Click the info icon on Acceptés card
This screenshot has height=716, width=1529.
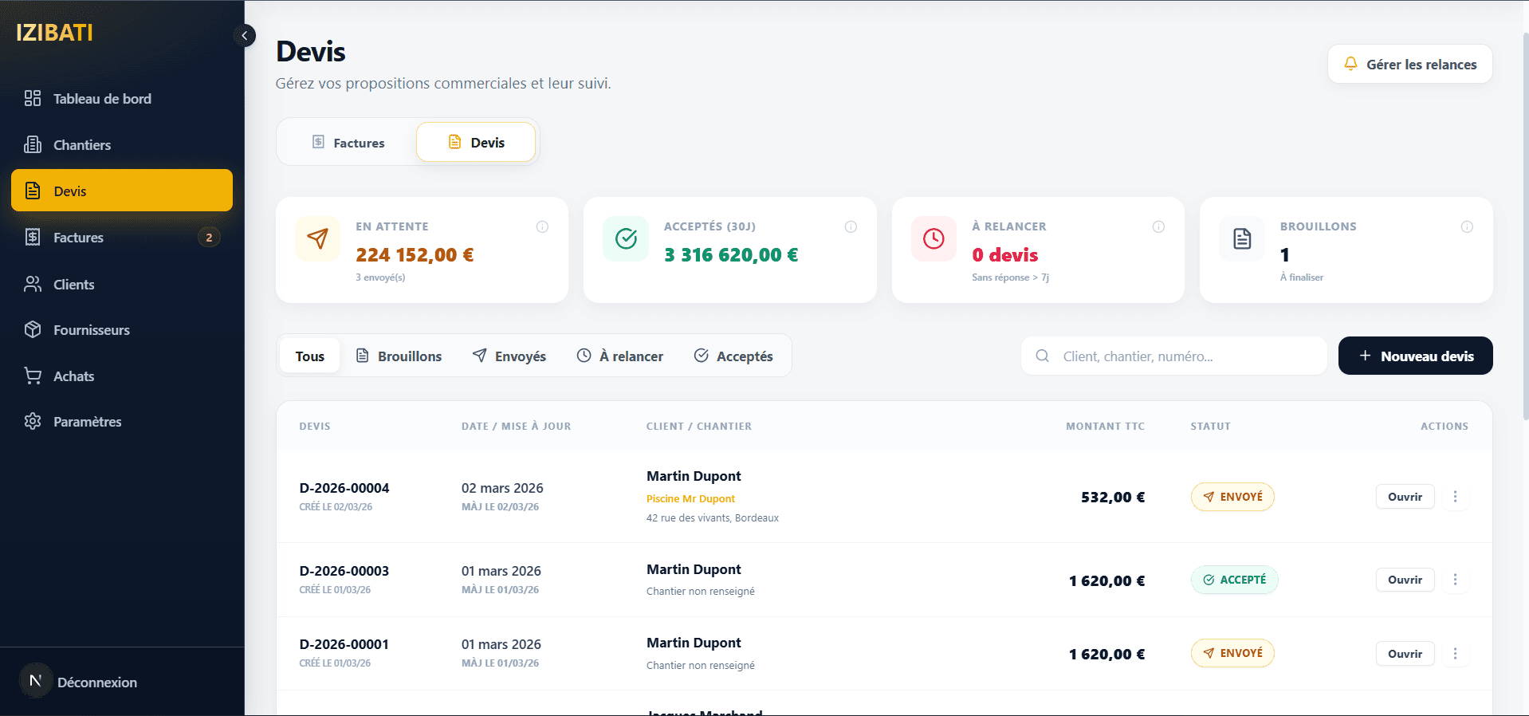pos(851,227)
